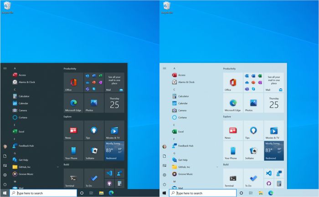The width and height of the screenshot is (319, 197).
Task: Open the Tips tile in the light Start menu
Action: coord(253,130)
